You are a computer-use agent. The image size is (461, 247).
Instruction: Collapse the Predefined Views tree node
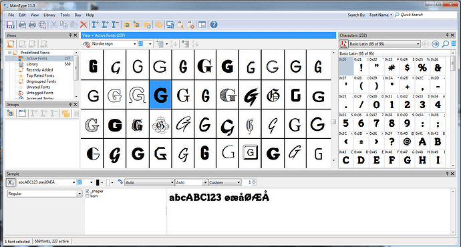(10, 53)
